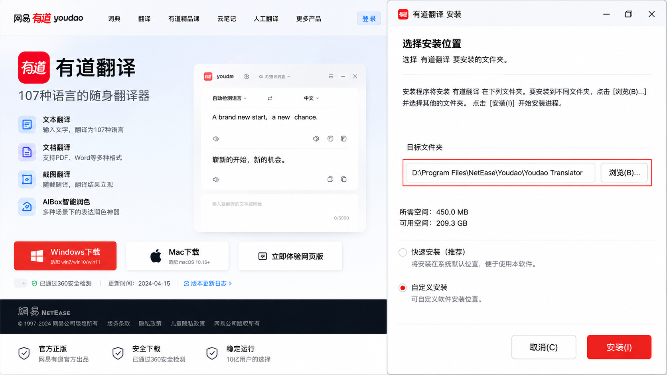Click the rightmost copy icon under the Chinese translation
Viewport: 667px width, 375px height.
coord(344,179)
